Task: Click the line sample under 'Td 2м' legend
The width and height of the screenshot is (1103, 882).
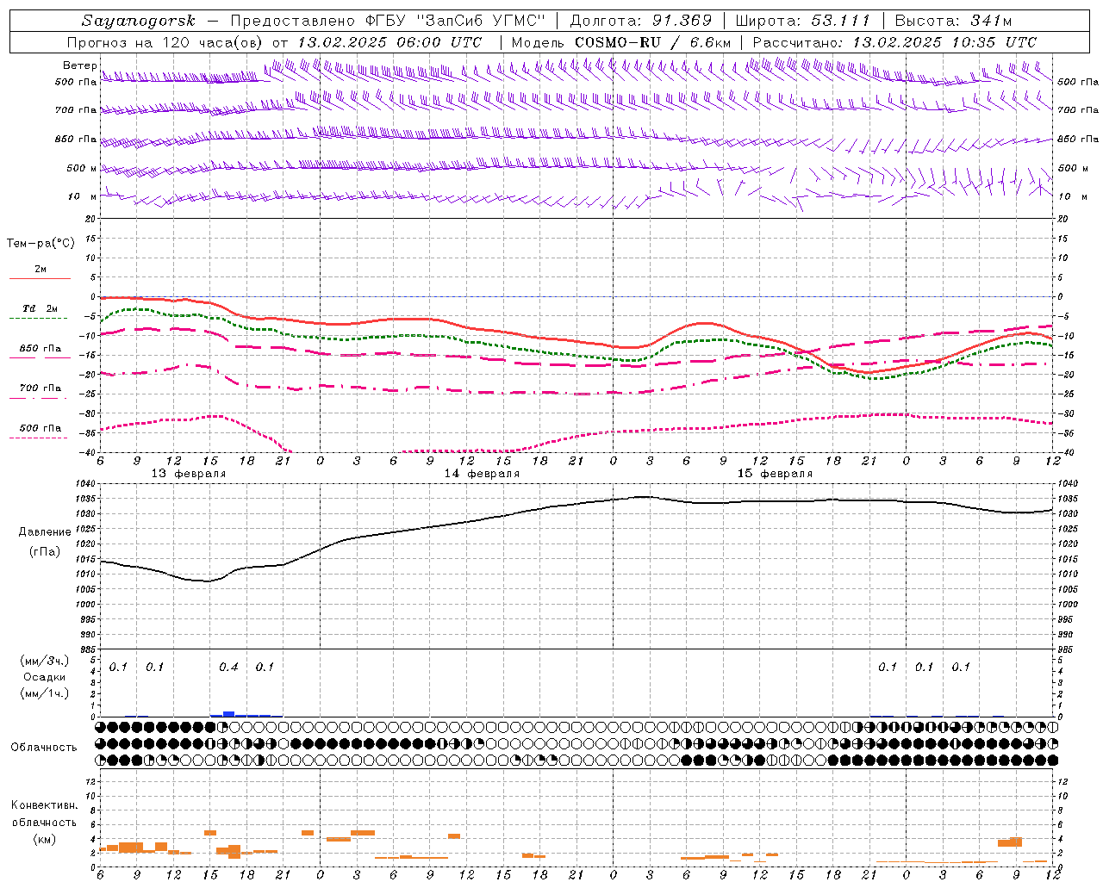Action: 39,318
